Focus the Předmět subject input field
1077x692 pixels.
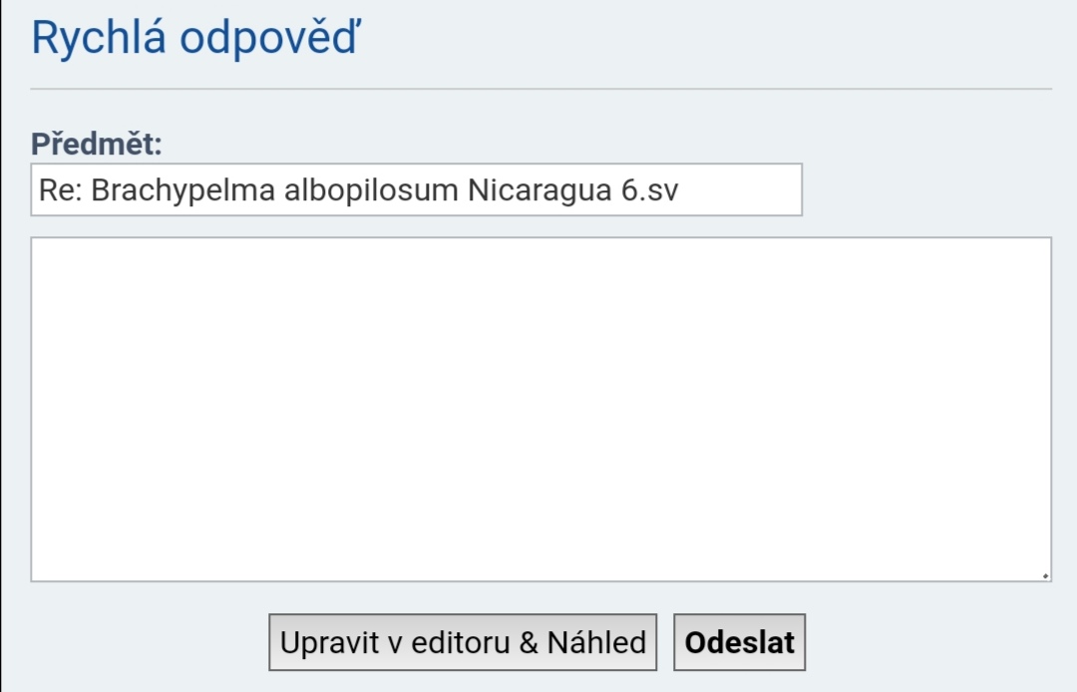coord(416,189)
